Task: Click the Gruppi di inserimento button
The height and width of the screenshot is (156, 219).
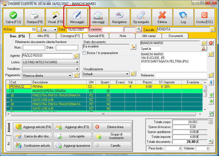Action: (x=112, y=136)
